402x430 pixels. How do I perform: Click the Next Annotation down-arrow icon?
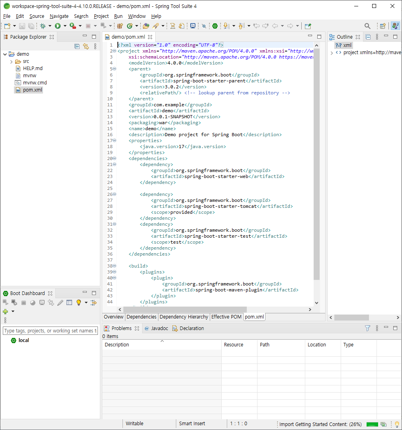click(226, 26)
